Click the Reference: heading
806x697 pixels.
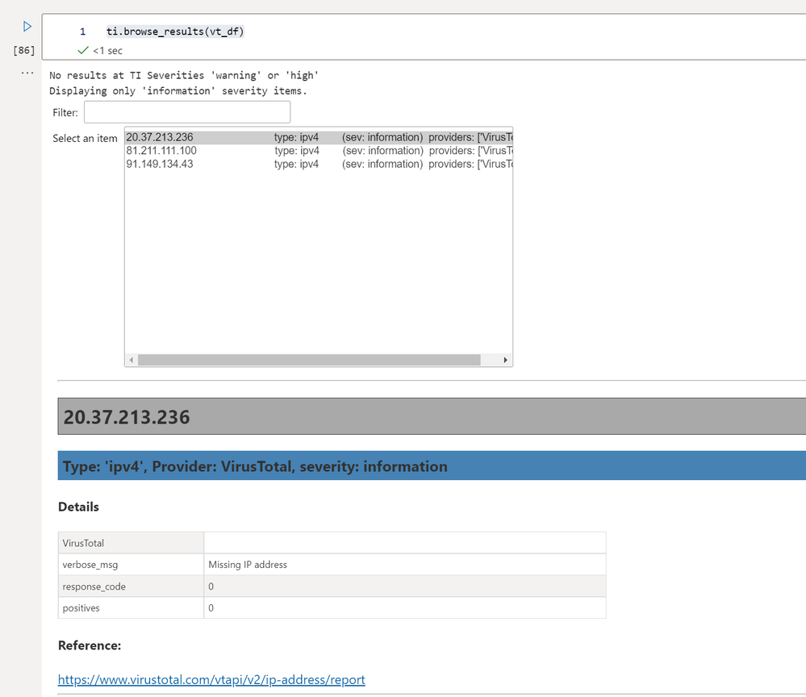[90, 645]
